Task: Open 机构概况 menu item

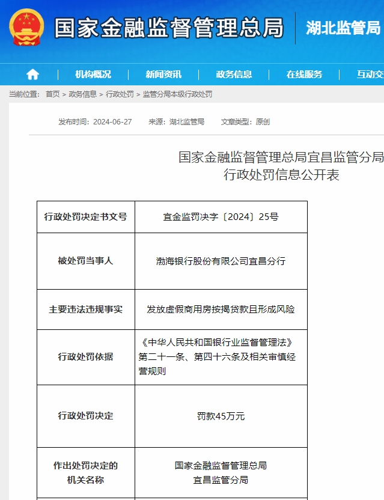Action: point(93,75)
